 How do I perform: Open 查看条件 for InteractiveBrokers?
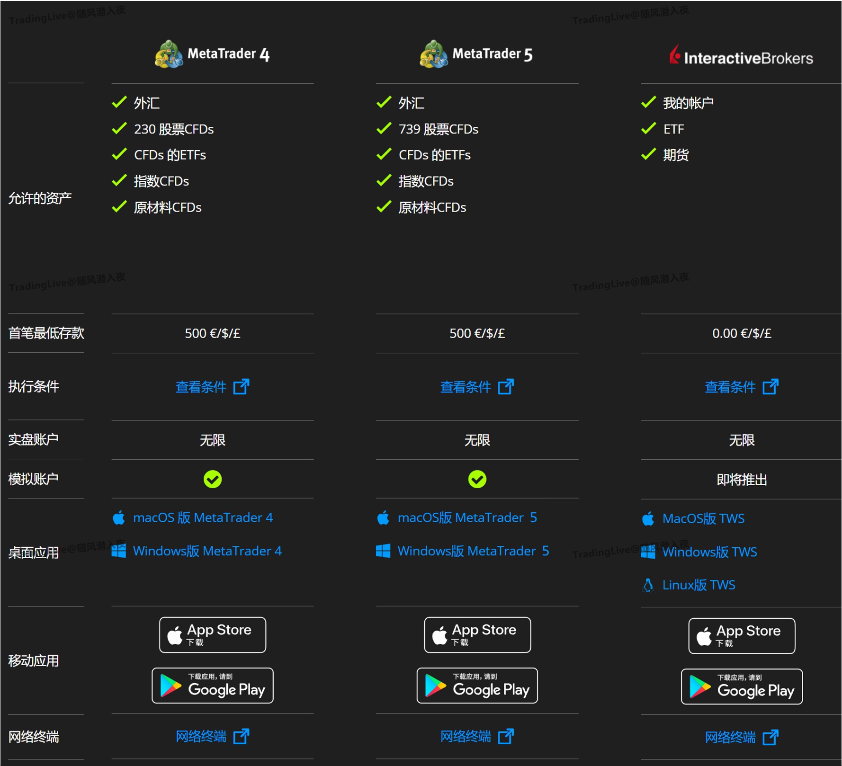(x=731, y=387)
